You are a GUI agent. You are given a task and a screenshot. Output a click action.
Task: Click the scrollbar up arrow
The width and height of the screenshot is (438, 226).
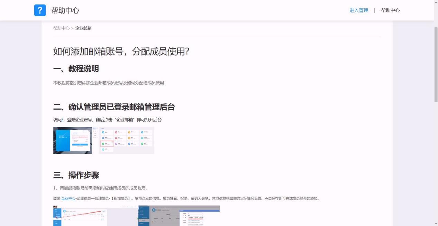(x=436, y=2)
